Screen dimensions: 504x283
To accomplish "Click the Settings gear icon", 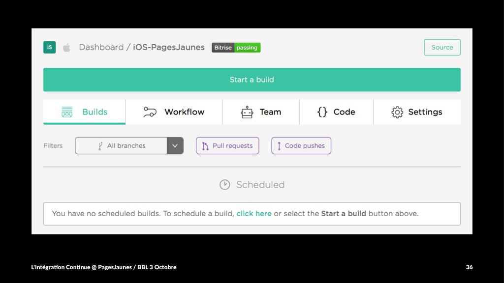I will click(x=397, y=113).
